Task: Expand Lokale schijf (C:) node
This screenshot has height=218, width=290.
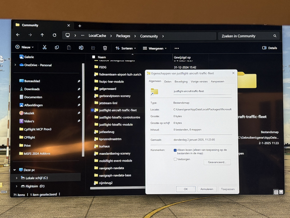Action: (17, 178)
